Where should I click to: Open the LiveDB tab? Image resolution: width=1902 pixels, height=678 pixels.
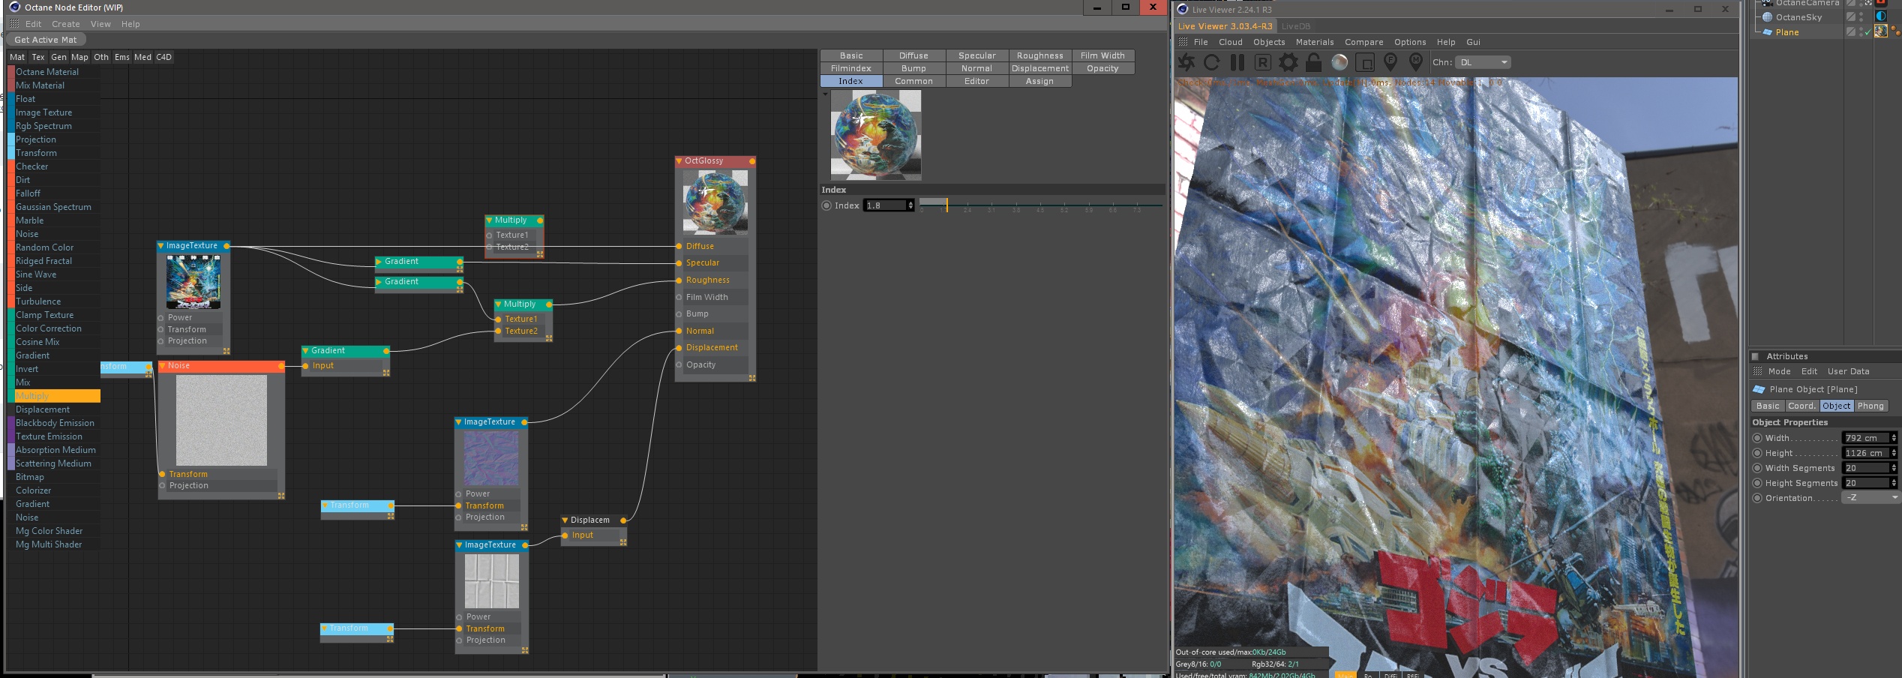1296,26
